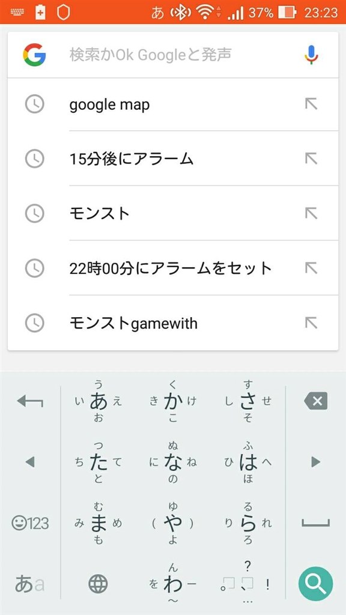Tap the green search magnifier button

point(315,584)
